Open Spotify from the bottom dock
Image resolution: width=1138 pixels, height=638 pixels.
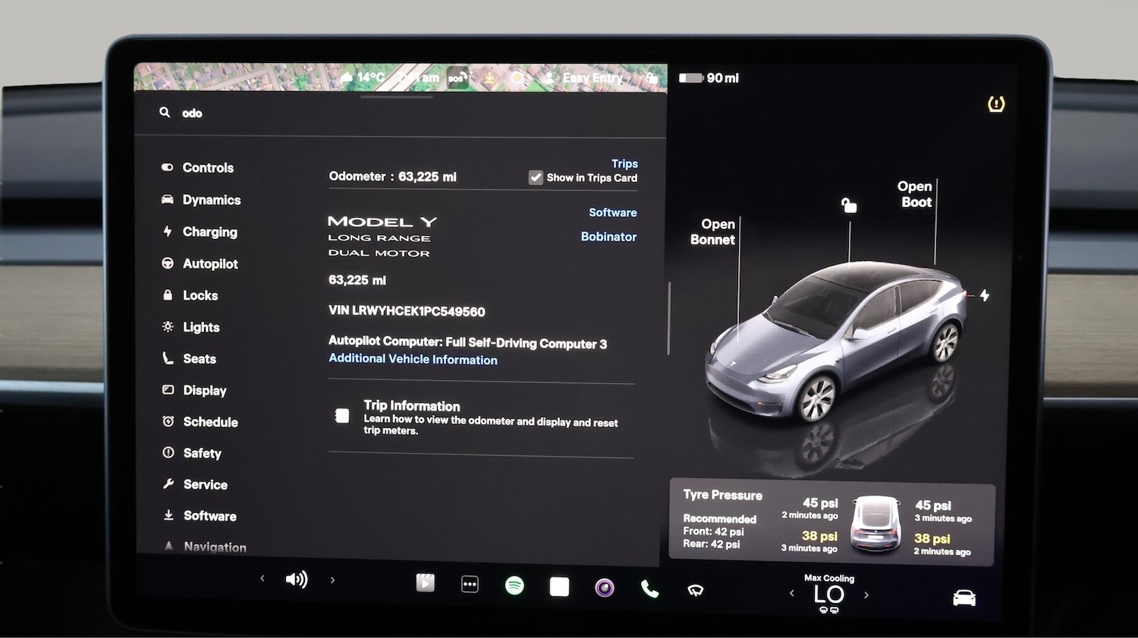[x=515, y=586]
